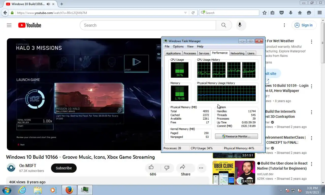
Task: Click the CPU Usage 34% gauge
Action: click(x=180, y=70)
